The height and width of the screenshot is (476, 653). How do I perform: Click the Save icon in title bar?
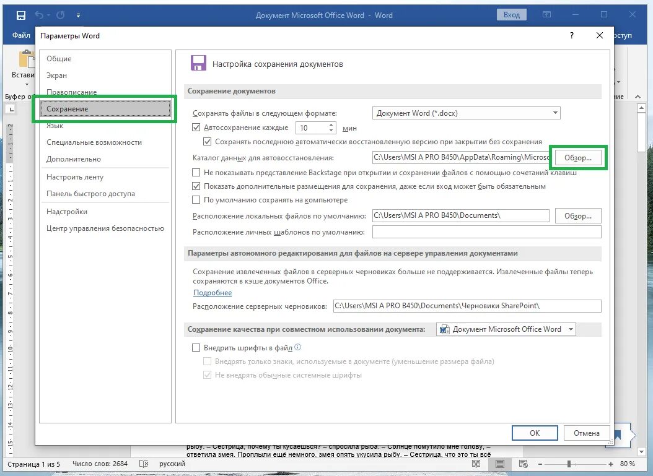click(21, 15)
